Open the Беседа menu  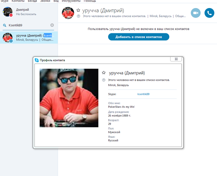pyautogui.click(x=32, y=1)
